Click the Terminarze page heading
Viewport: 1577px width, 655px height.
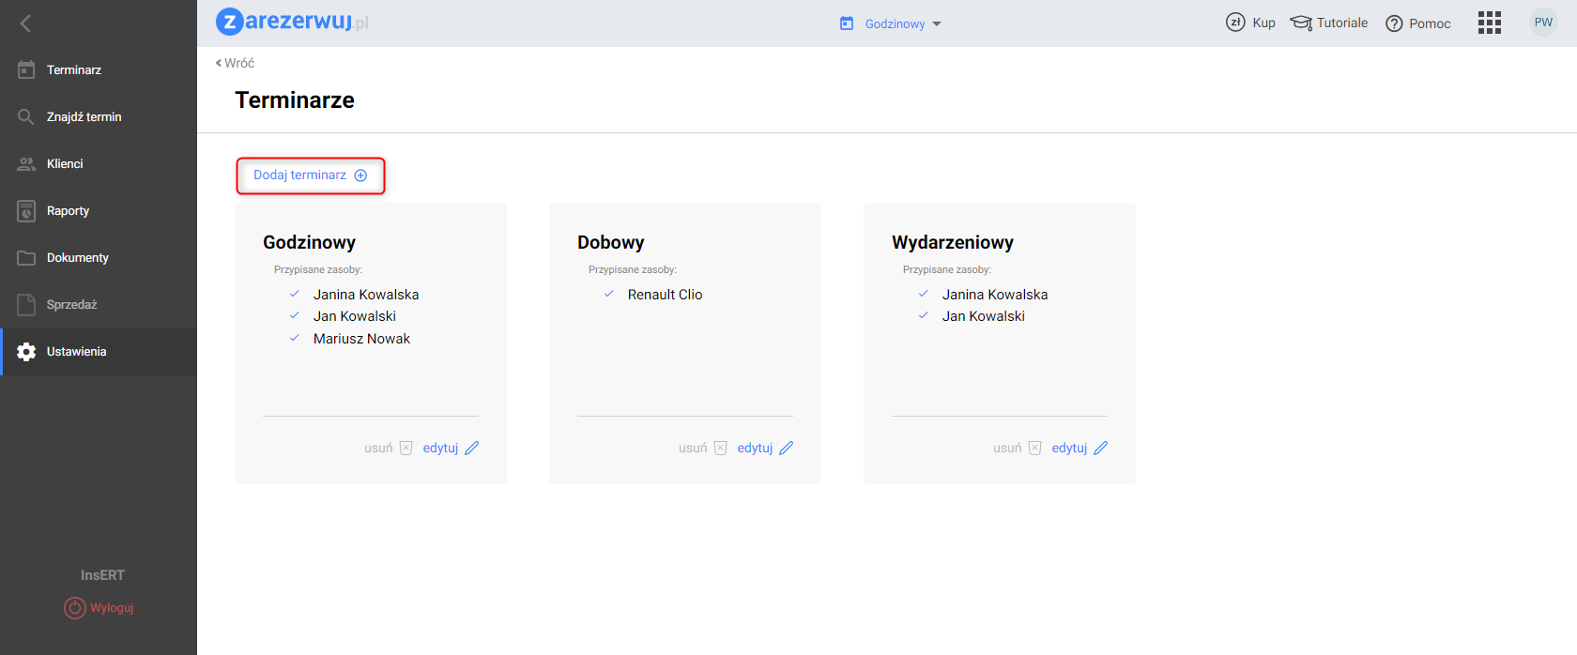295,100
